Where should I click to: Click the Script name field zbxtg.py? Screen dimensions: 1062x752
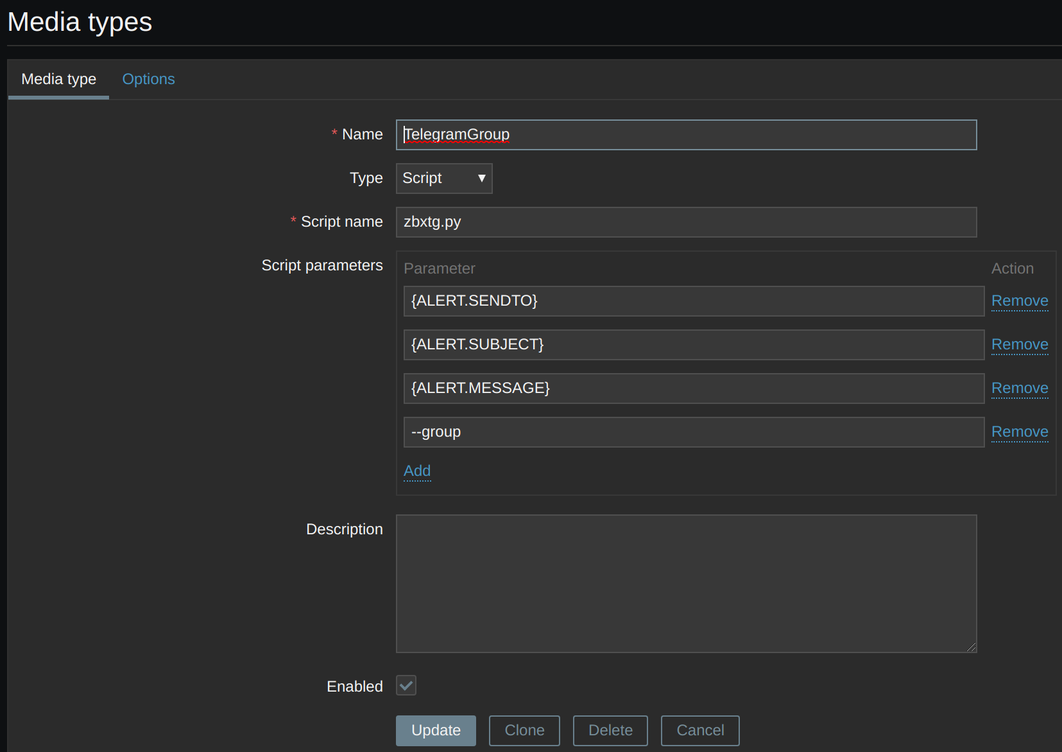coord(685,222)
